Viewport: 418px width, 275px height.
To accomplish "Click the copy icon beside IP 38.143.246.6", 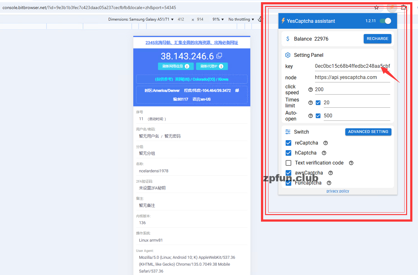I will pyautogui.click(x=219, y=56).
